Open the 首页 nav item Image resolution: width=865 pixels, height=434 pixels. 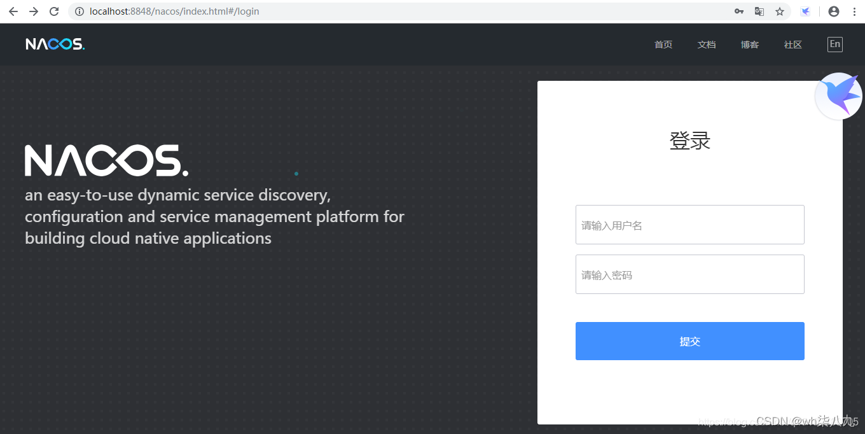[663, 45]
